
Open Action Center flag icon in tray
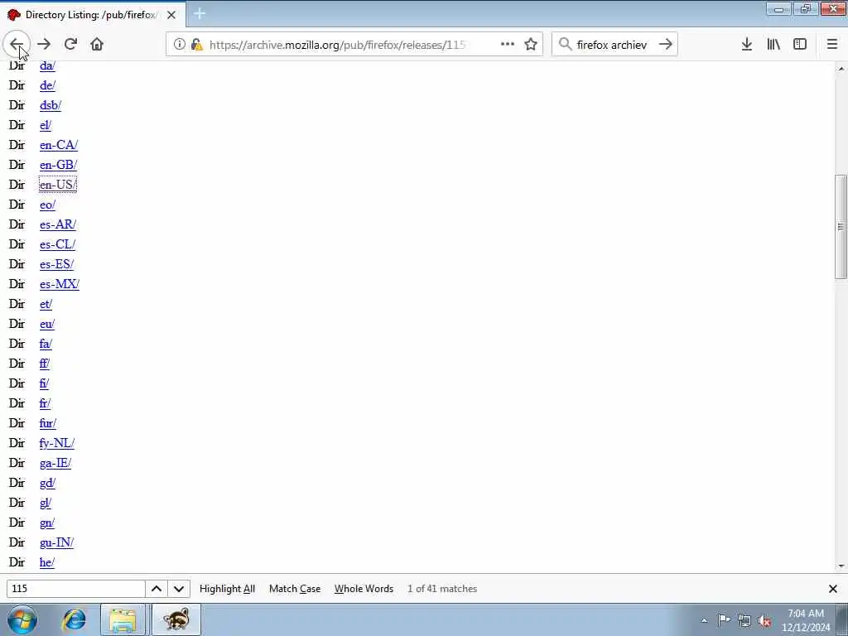point(724,620)
